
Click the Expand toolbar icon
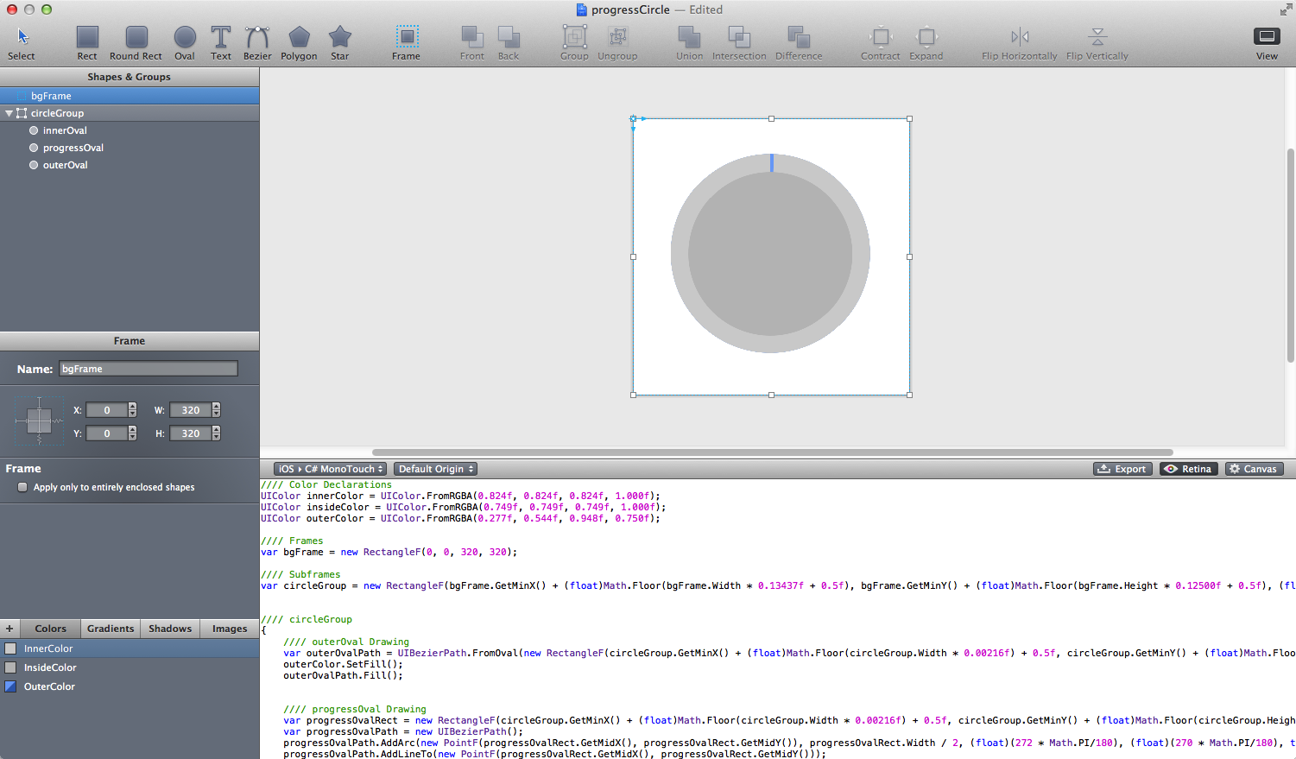pos(926,43)
